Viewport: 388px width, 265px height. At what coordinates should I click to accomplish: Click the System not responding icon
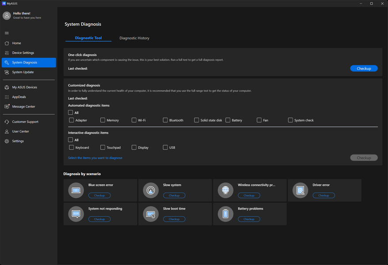pyautogui.click(x=76, y=214)
